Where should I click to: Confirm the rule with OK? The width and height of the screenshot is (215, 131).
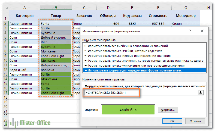point(172,121)
